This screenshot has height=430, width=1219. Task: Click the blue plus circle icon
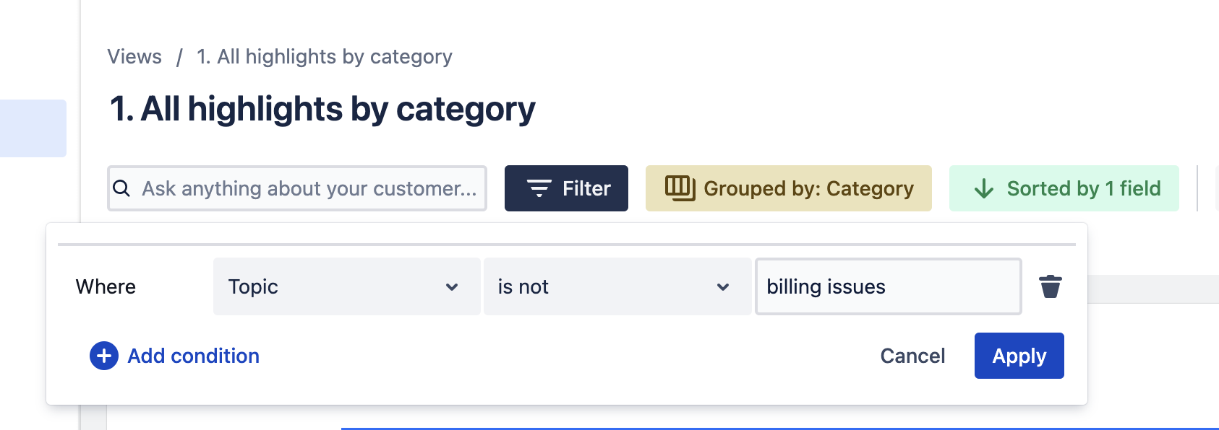104,356
